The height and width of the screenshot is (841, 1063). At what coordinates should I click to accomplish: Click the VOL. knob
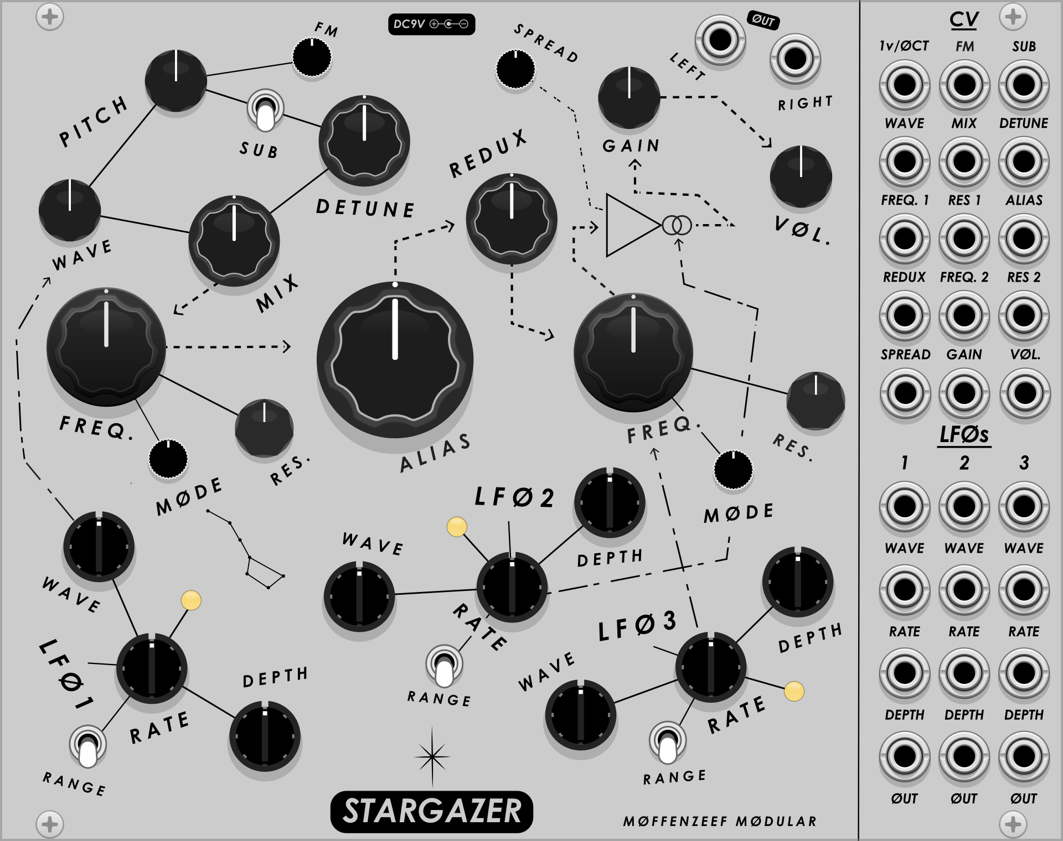point(801,177)
